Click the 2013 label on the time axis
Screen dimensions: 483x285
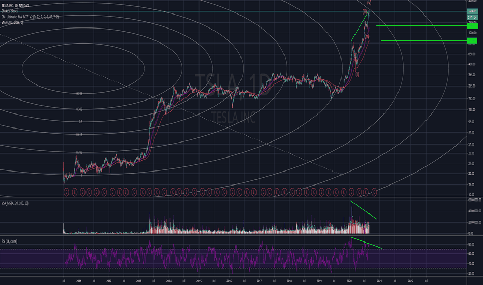138,281
